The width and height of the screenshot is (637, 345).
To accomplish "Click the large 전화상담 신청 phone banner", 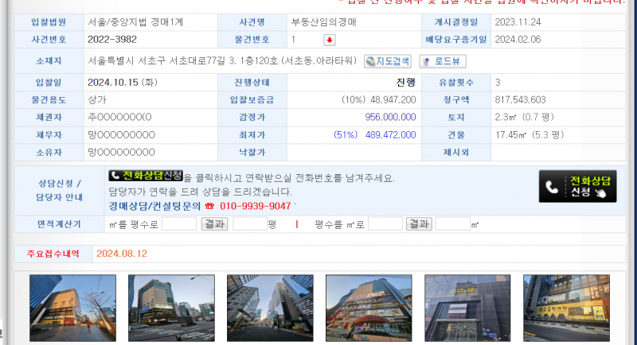I will [x=578, y=186].
